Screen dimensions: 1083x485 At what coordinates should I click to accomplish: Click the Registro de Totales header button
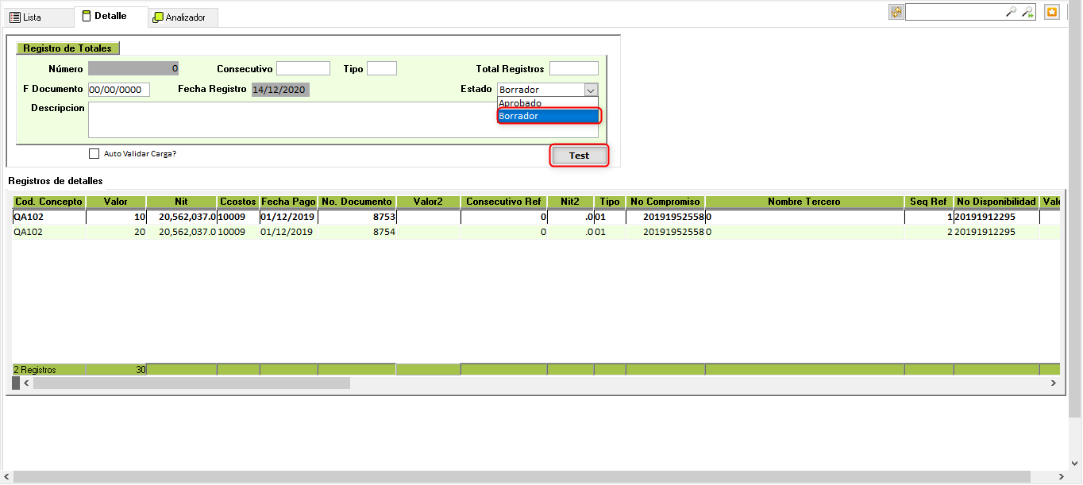pyautogui.click(x=67, y=48)
